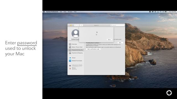Viewport: 177px width, 99px height.
Task: Open the Edit menu
Action: 61,12
